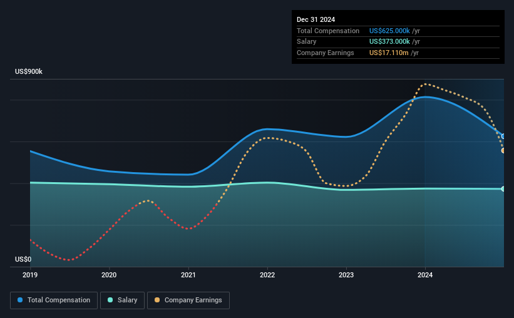
Task: Click the 2022 x-axis label
Action: click(x=267, y=275)
